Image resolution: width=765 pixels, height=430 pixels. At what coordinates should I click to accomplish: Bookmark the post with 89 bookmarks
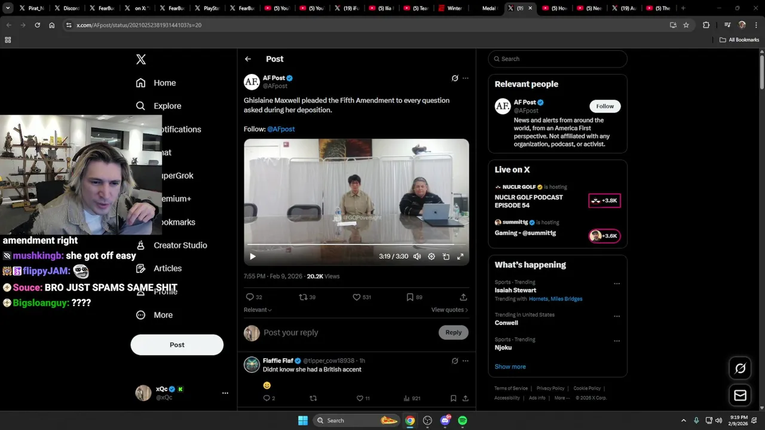pyautogui.click(x=414, y=297)
